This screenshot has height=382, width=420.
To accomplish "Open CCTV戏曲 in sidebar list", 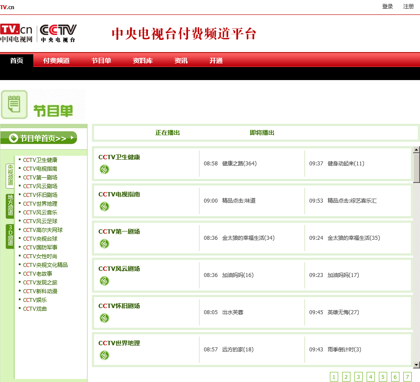I will pyautogui.click(x=35, y=309).
